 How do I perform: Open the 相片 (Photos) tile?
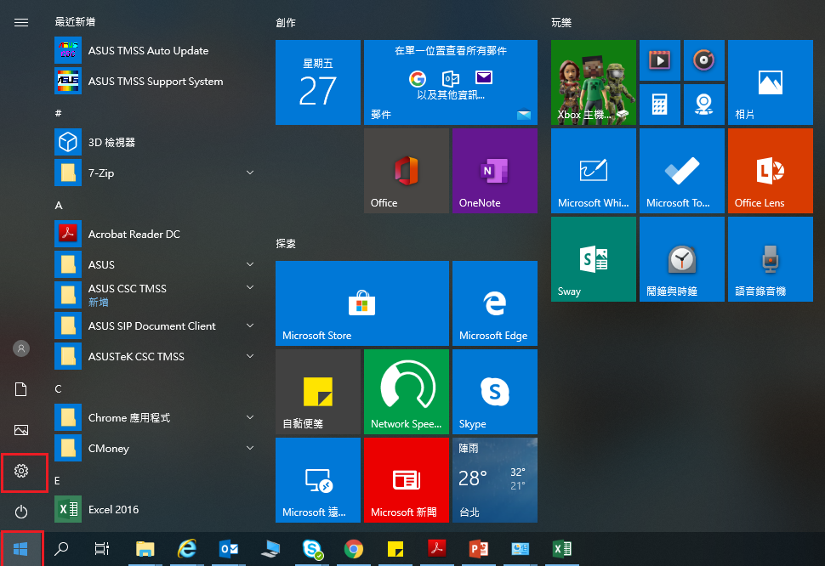coord(771,82)
